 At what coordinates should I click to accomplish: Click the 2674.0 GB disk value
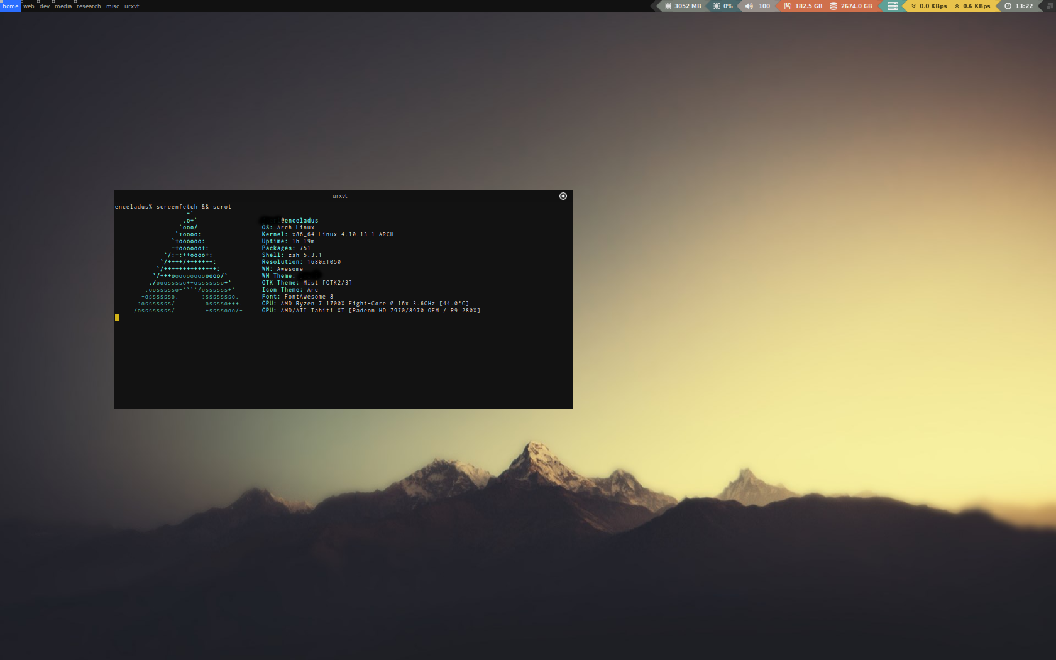(857, 6)
